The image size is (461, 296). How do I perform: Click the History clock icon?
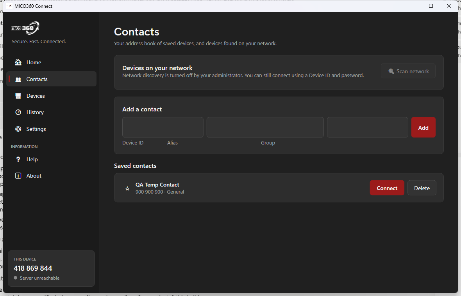[18, 112]
